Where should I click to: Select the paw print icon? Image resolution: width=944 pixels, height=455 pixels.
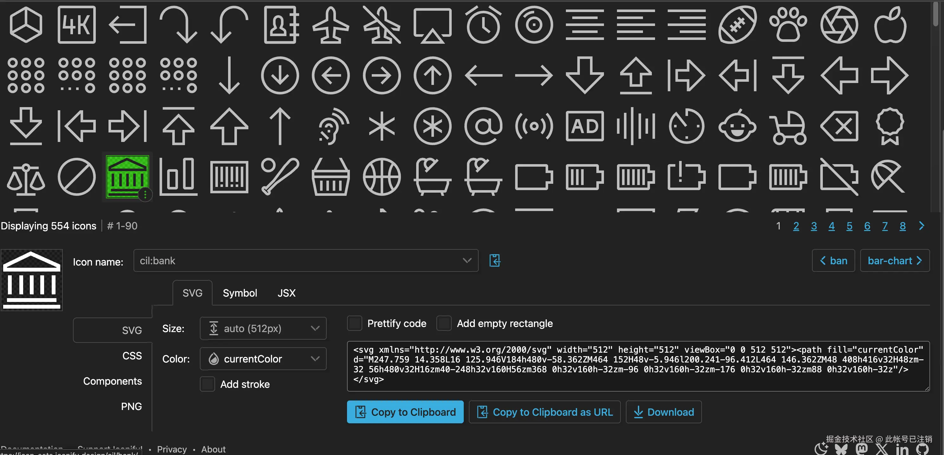(x=788, y=25)
